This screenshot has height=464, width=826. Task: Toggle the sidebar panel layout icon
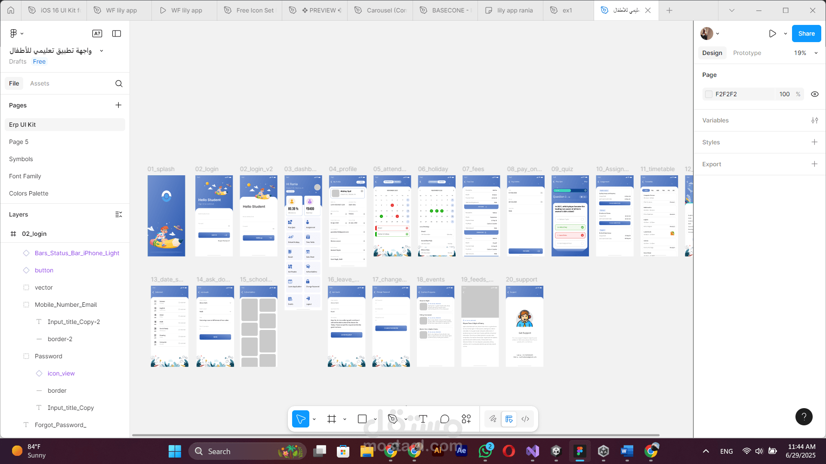tap(117, 34)
